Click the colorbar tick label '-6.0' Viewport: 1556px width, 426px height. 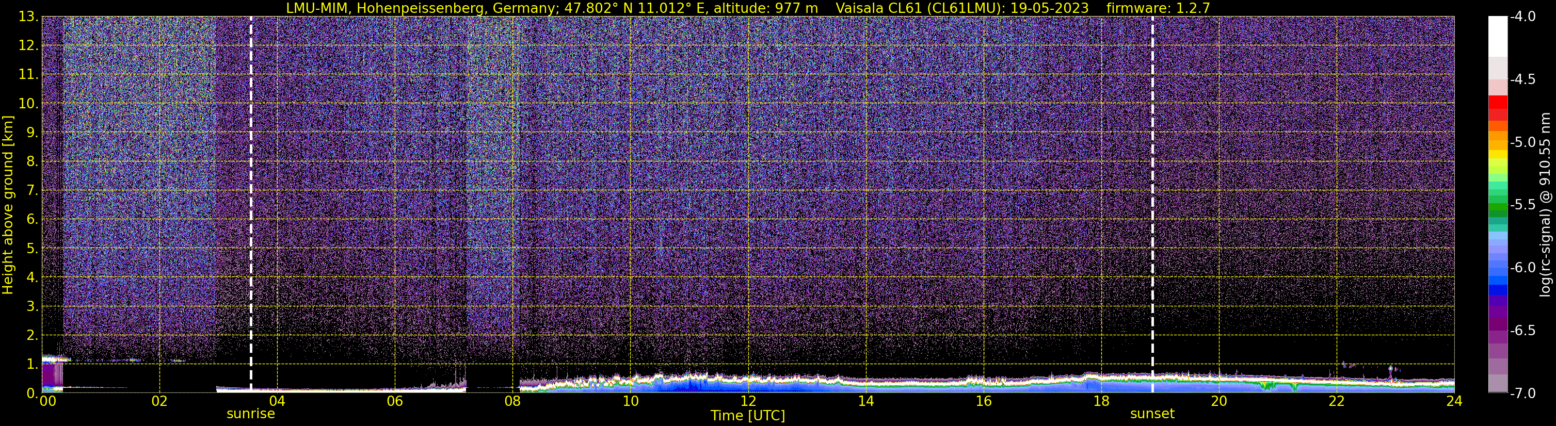pyautogui.click(x=1523, y=268)
